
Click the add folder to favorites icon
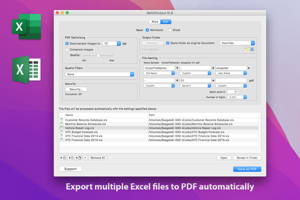(x=247, y=49)
